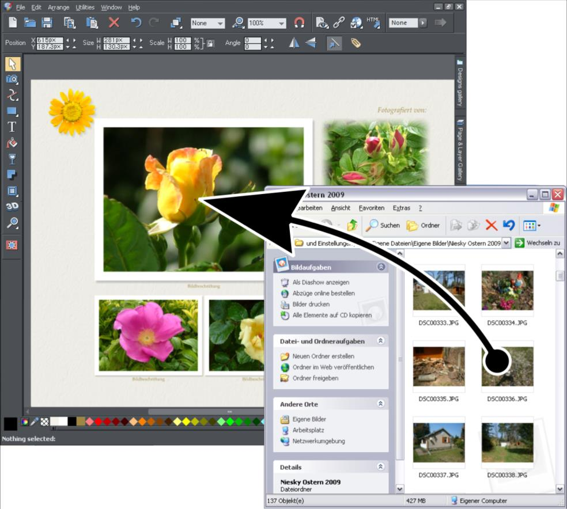This screenshot has height=509, width=567.
Task: Select the Freehand drawing tool
Action: point(12,95)
